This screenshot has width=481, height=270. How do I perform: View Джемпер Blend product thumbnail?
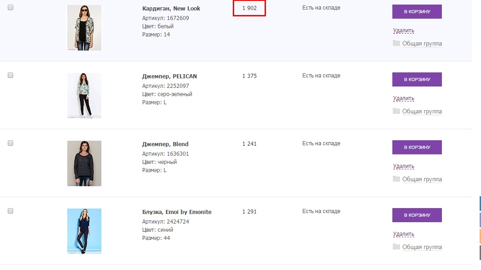(84, 163)
